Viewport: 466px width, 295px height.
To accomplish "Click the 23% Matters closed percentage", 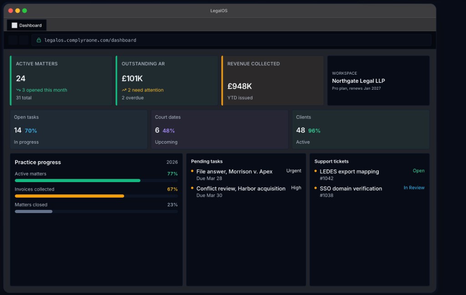I will click(172, 204).
